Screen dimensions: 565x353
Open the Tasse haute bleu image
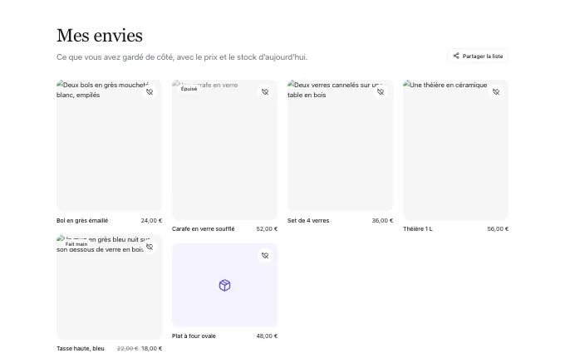click(x=109, y=287)
